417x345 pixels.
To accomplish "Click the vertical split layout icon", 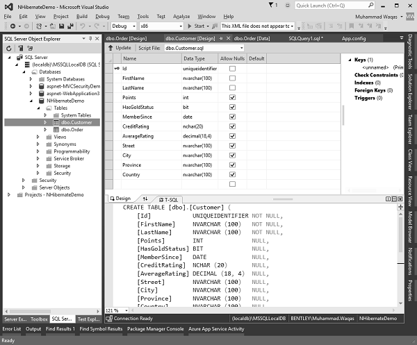I will pyautogui.click(x=388, y=199).
